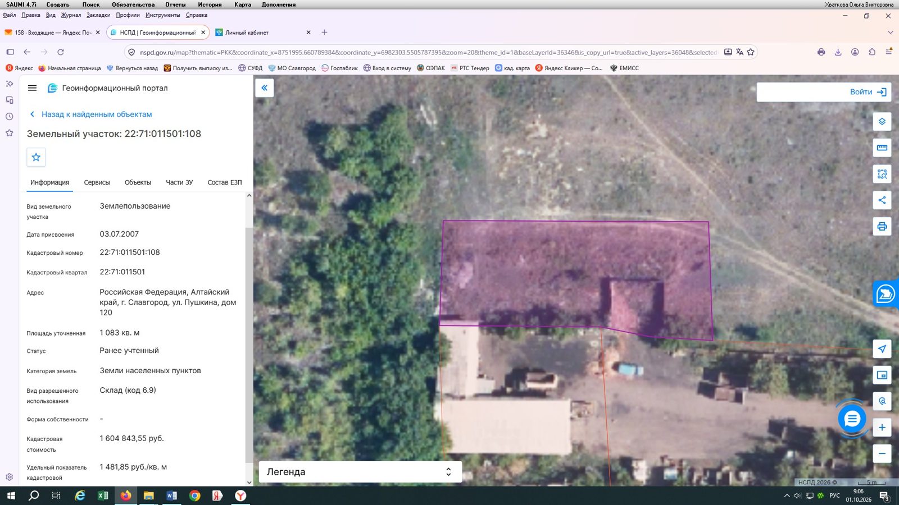Print the map with printer icon

tap(882, 227)
